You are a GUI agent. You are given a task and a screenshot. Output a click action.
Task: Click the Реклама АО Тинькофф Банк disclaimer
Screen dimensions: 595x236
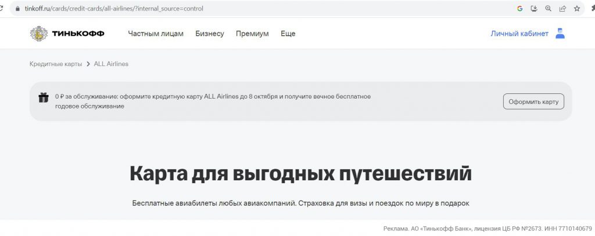tap(488, 229)
